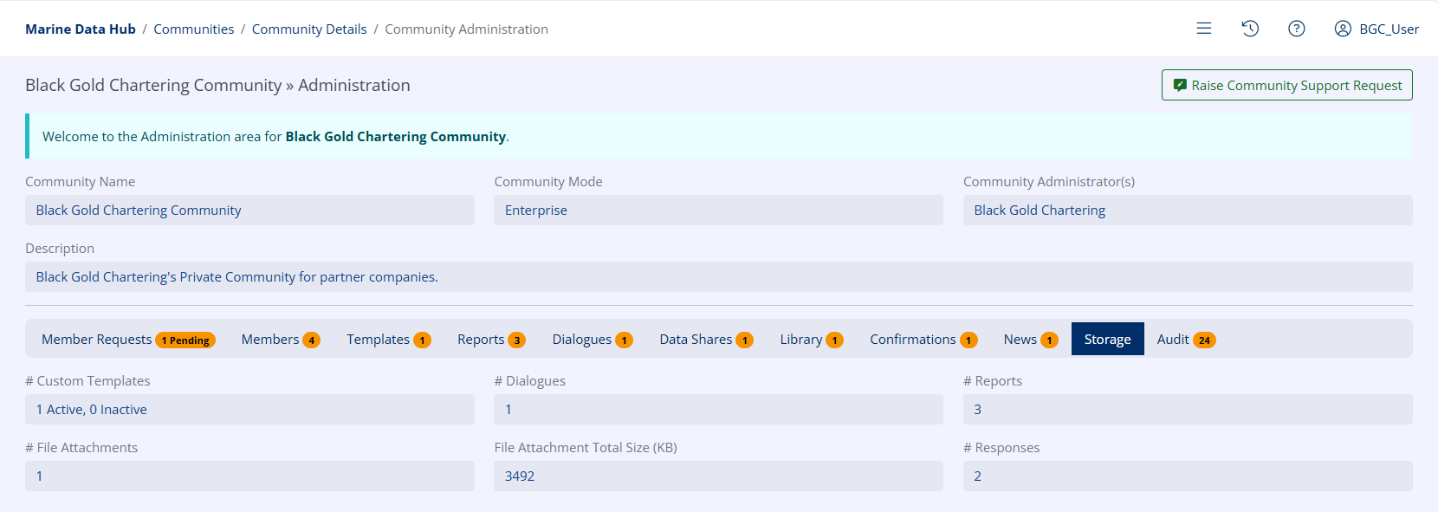Select the Templates tab
Image resolution: width=1438 pixels, height=512 pixels.
coord(388,340)
